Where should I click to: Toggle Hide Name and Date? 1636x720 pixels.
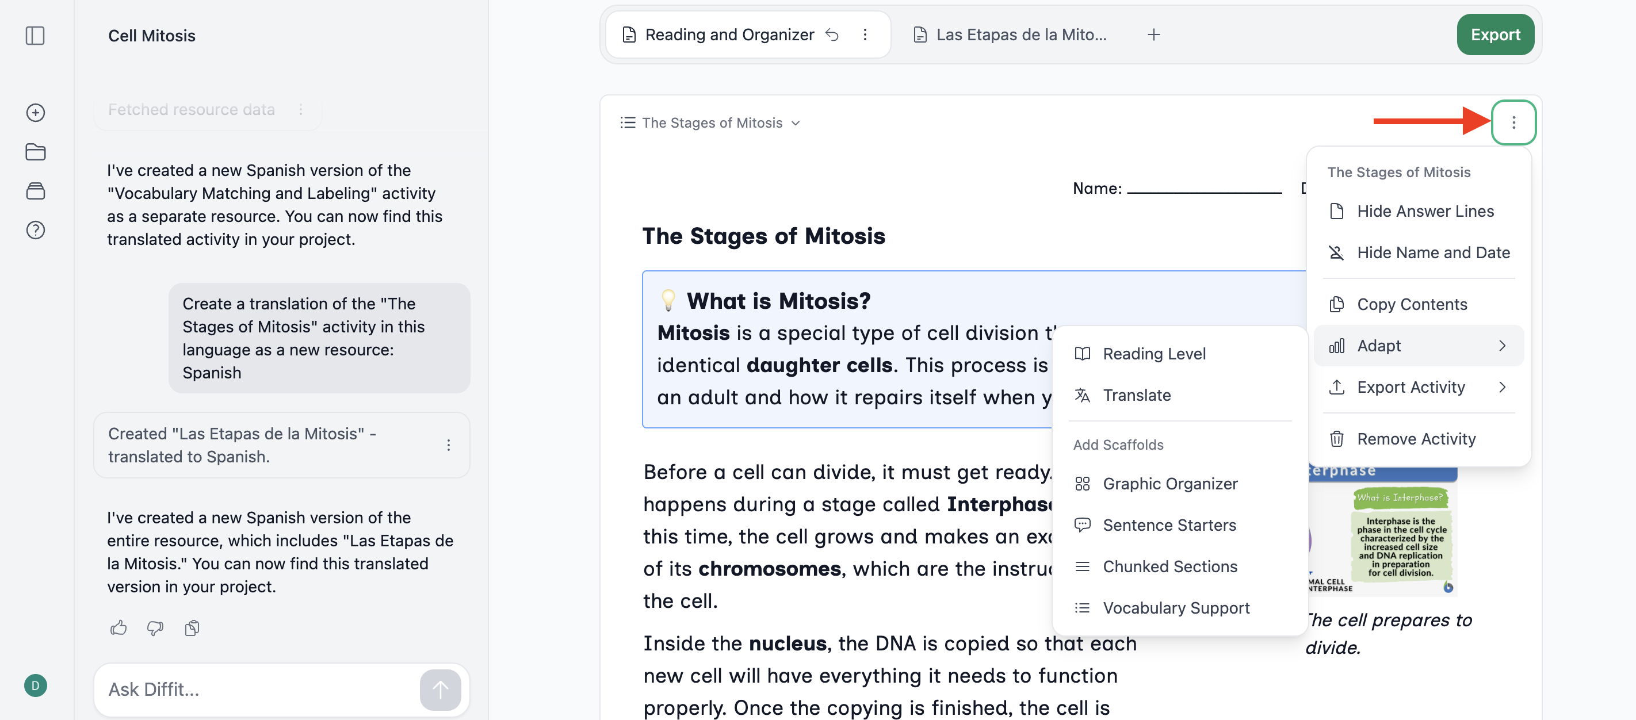tap(1418, 252)
